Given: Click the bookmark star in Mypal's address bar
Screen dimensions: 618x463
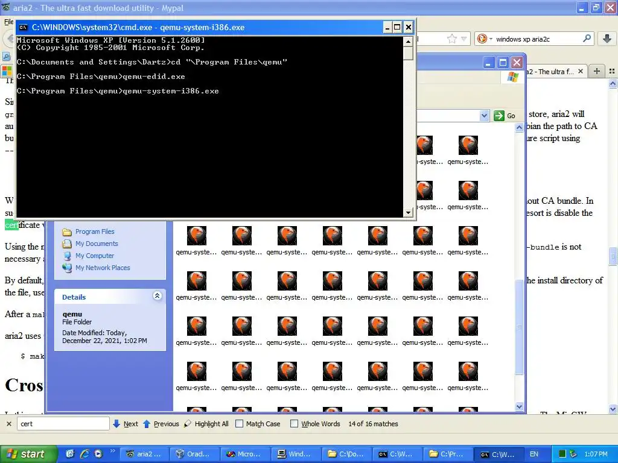Looking at the screenshot, I should point(451,39).
